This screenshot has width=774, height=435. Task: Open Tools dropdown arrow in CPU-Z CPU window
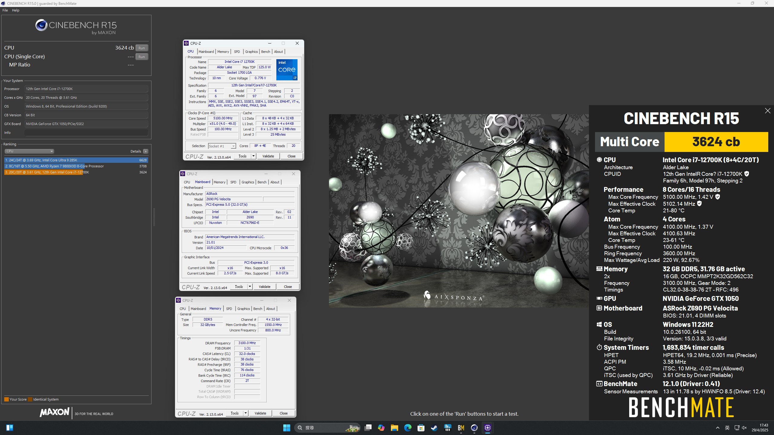click(x=253, y=156)
